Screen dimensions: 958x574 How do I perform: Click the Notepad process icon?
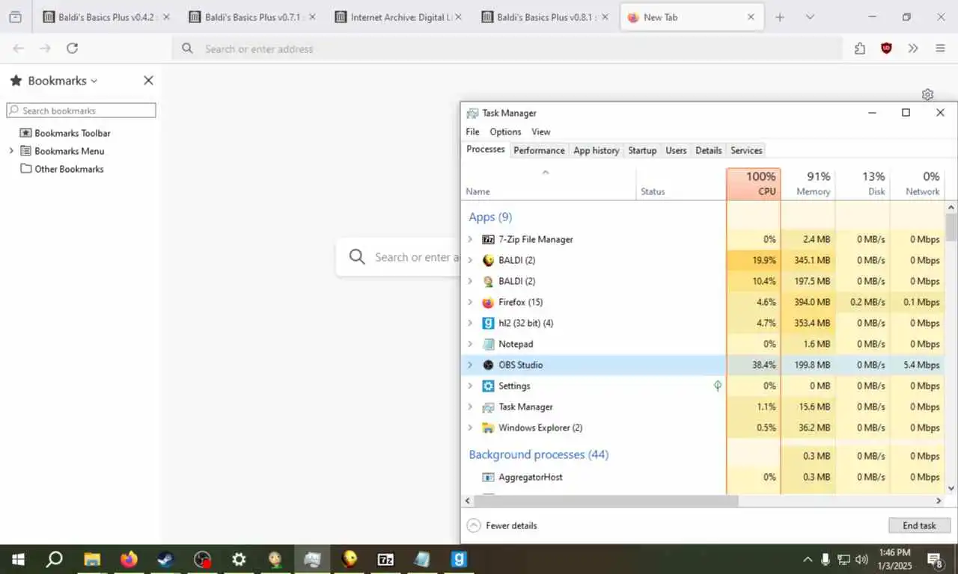488,345
